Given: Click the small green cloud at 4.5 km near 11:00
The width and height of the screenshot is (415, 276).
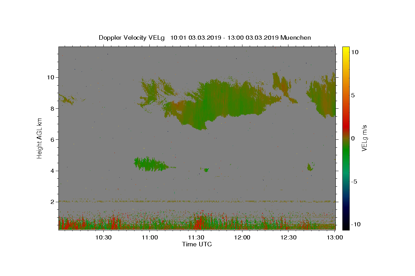Looking at the screenshot, I should pyautogui.click(x=150, y=164).
